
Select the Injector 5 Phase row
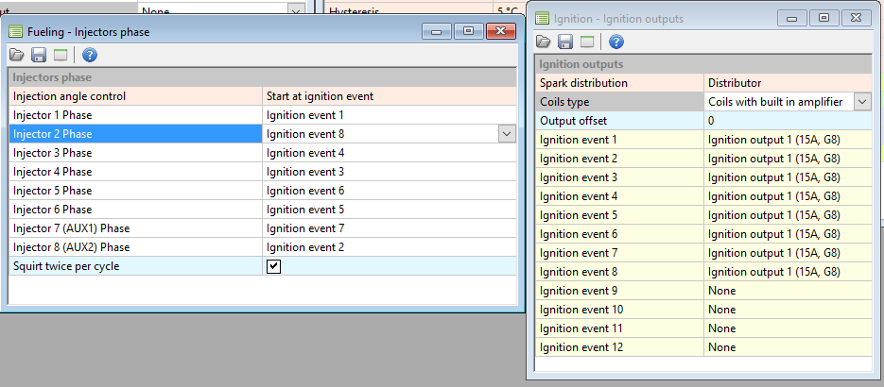(134, 191)
